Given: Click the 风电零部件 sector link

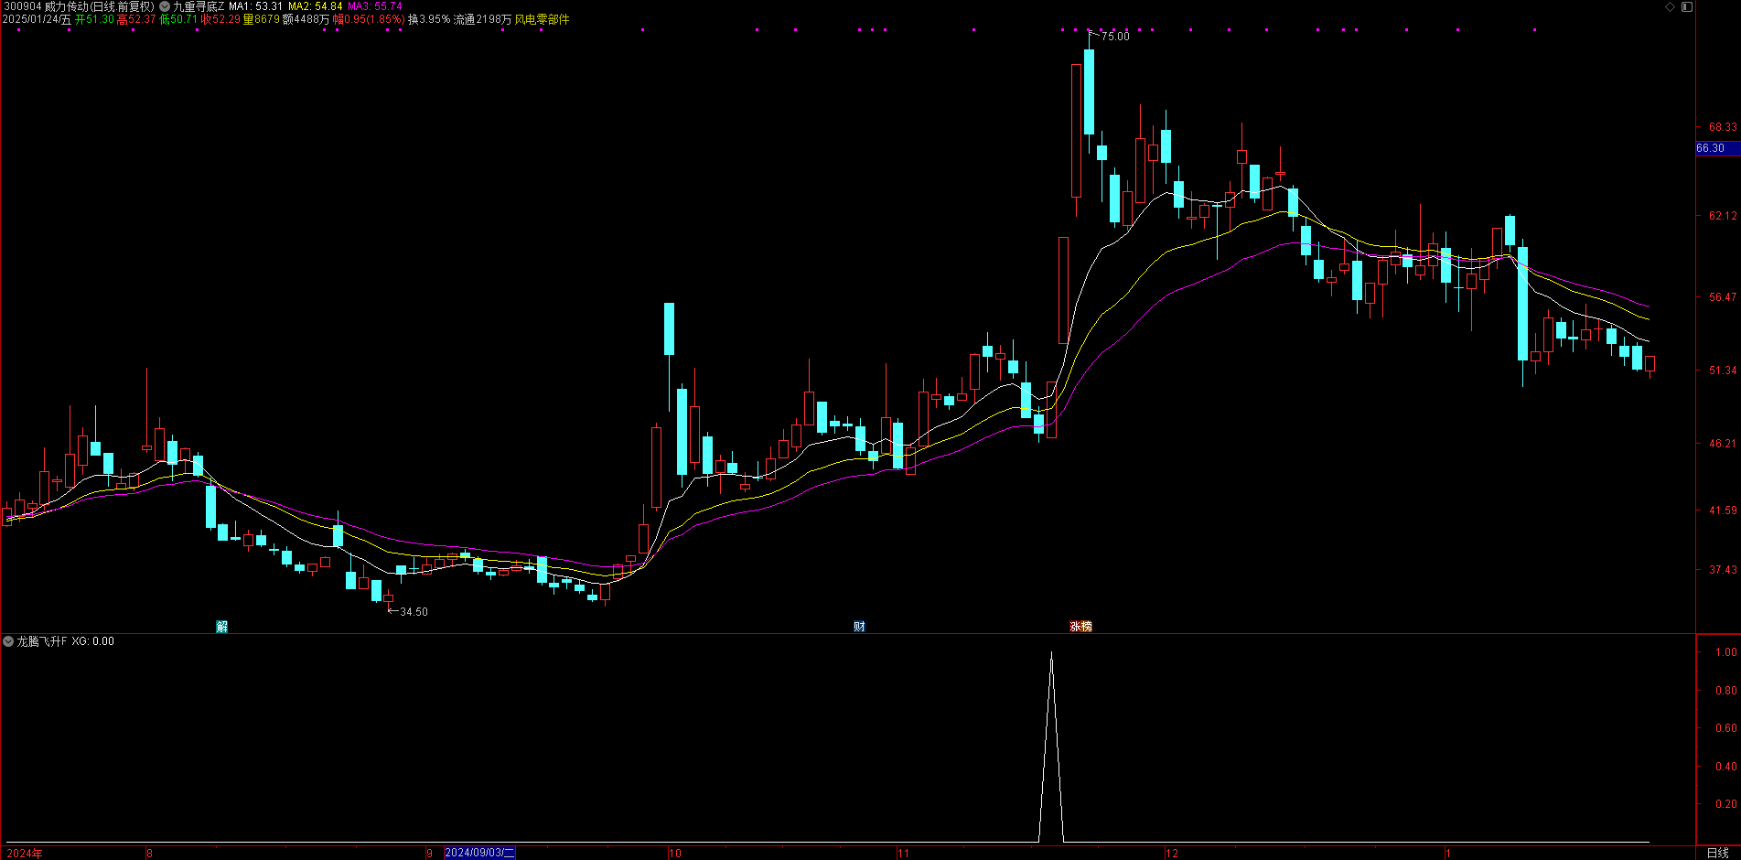Looking at the screenshot, I should point(542,19).
